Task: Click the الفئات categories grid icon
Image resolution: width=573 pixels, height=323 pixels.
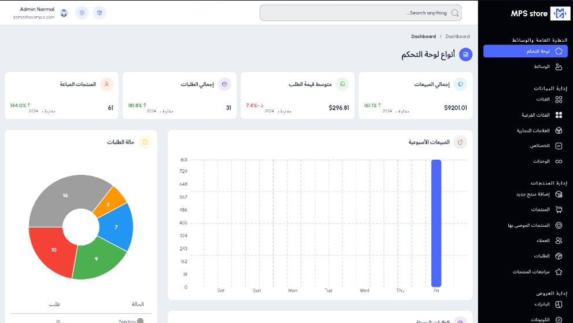Action: [x=559, y=100]
